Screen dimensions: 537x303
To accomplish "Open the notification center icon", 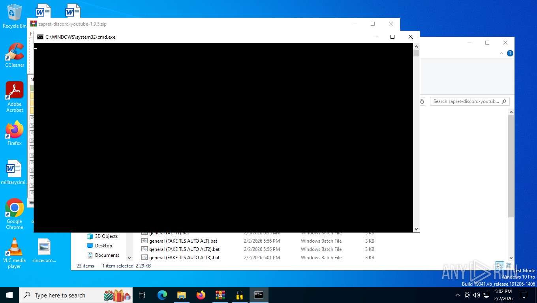I will pos(524,295).
